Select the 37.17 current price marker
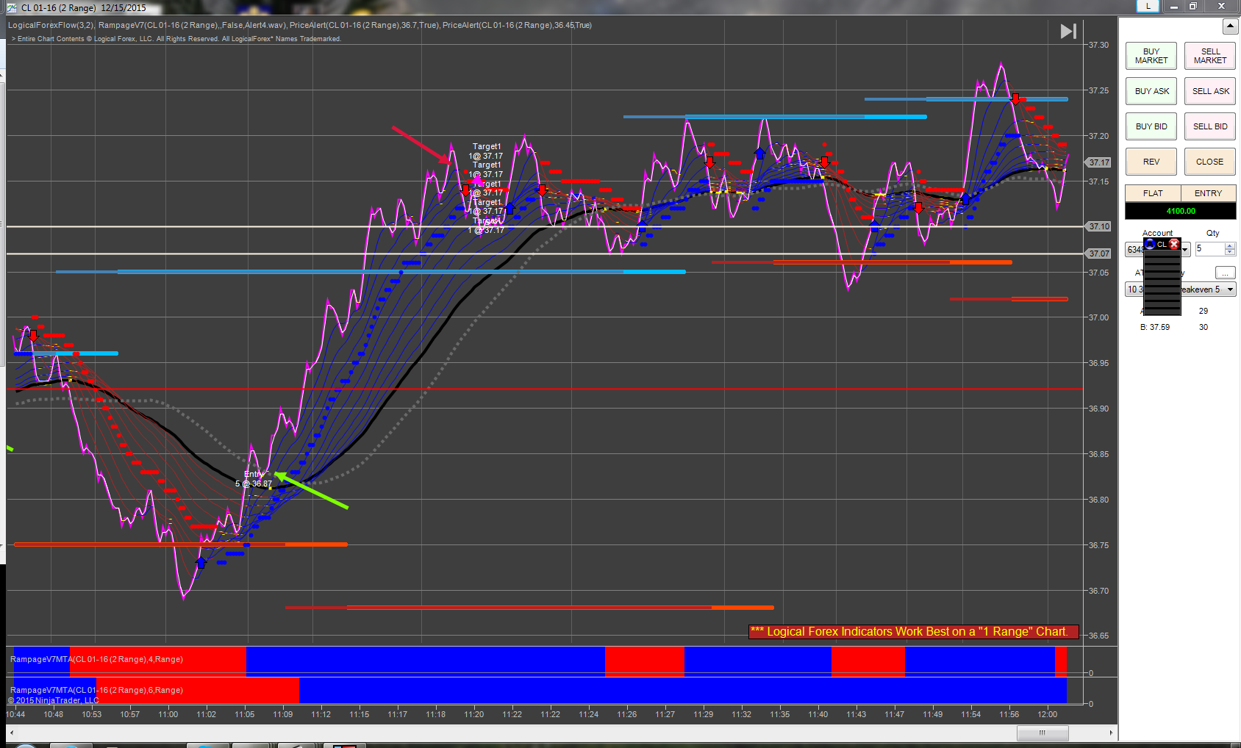The width and height of the screenshot is (1241, 748). pyautogui.click(x=1099, y=162)
